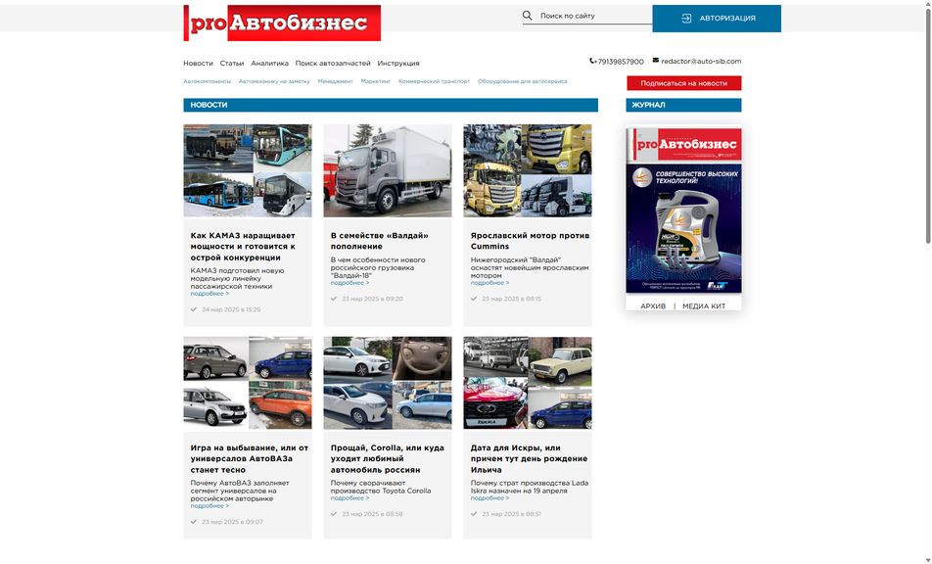Image resolution: width=932 pixels, height=564 pixels.
Task: Open the Ярославский мотор article thumbnail
Action: click(x=528, y=170)
